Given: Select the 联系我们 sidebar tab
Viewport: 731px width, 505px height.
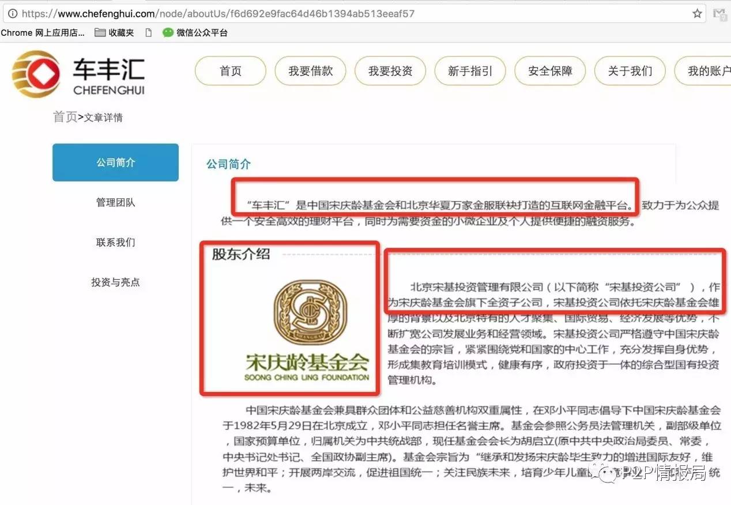Looking at the screenshot, I should [115, 242].
